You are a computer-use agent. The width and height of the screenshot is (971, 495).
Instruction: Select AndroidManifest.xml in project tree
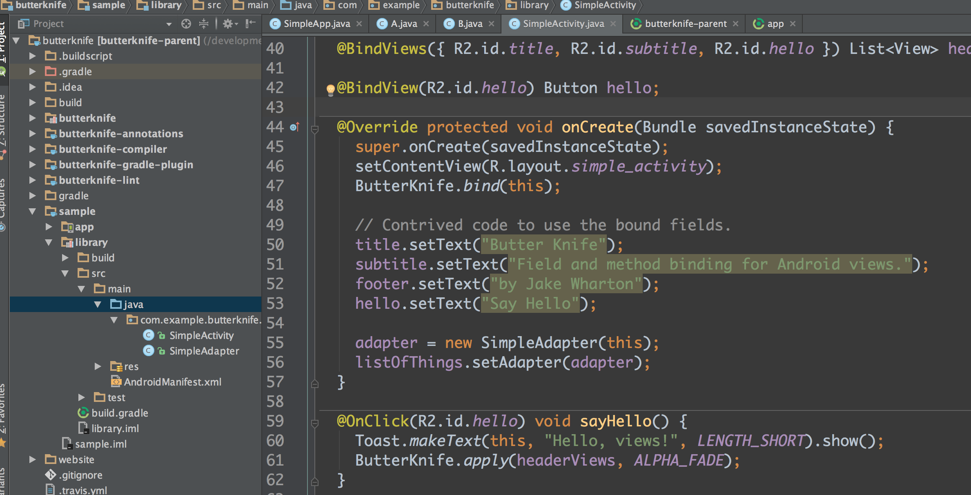[x=172, y=382]
